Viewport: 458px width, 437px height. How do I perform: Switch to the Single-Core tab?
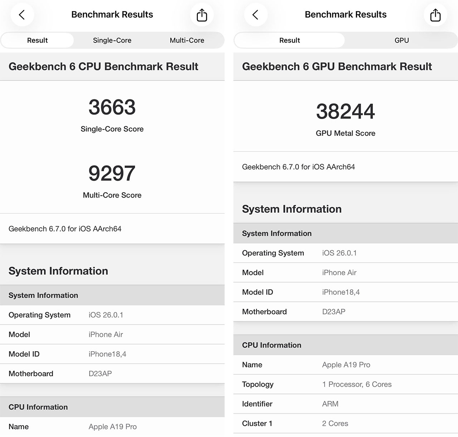[x=112, y=40]
